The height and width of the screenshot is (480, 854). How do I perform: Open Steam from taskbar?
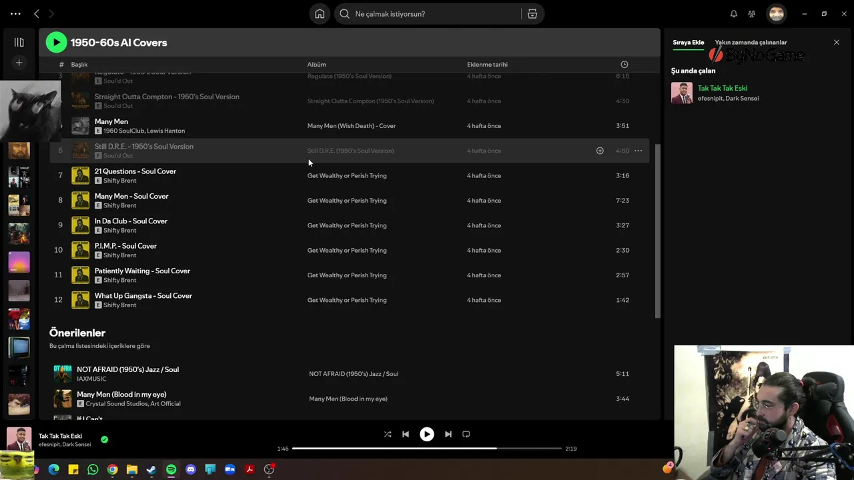tap(151, 469)
